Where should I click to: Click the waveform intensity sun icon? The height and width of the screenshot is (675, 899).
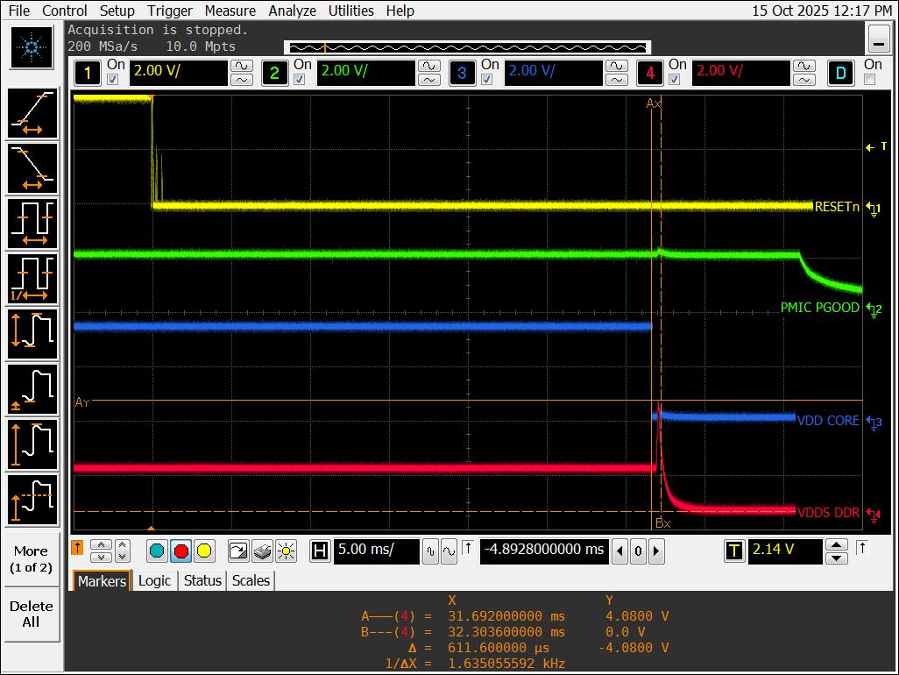click(x=286, y=551)
